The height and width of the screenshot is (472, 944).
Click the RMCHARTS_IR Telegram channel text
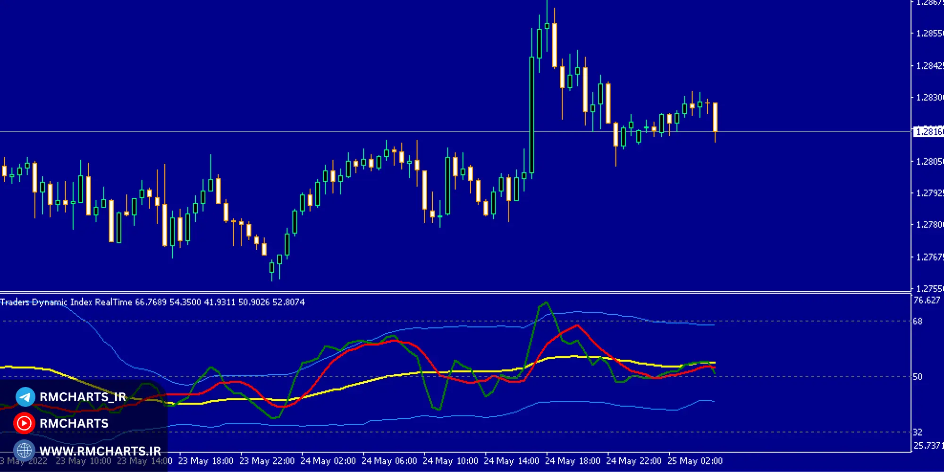point(83,397)
